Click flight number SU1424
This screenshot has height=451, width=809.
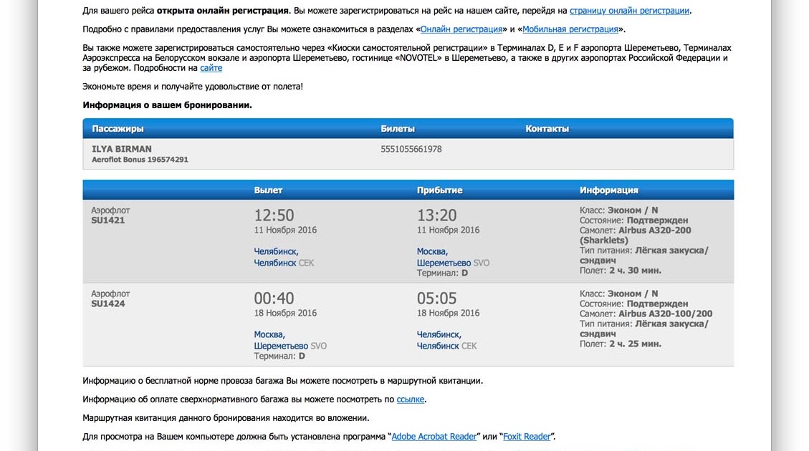[x=108, y=304]
